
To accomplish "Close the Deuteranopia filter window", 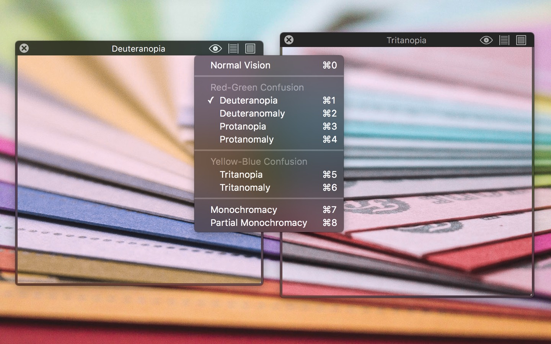I will (24, 48).
